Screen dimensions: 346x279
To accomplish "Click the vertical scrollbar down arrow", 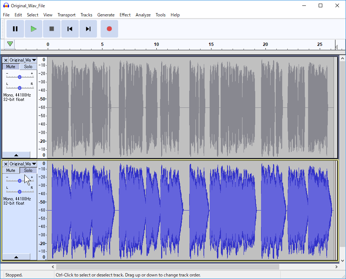I will click(342, 261).
